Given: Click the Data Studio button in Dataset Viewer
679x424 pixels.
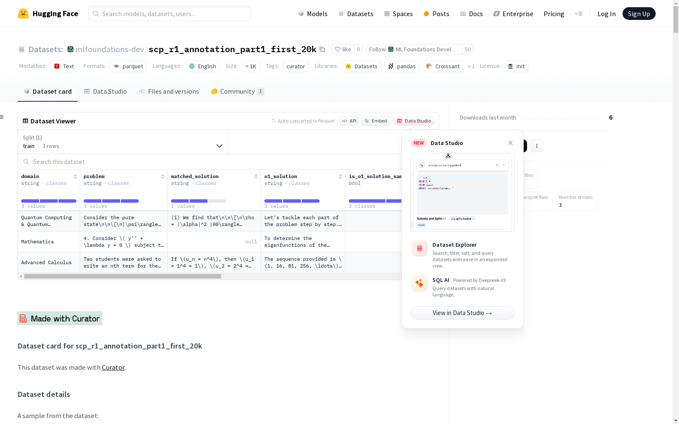Looking at the screenshot, I should coord(414,121).
